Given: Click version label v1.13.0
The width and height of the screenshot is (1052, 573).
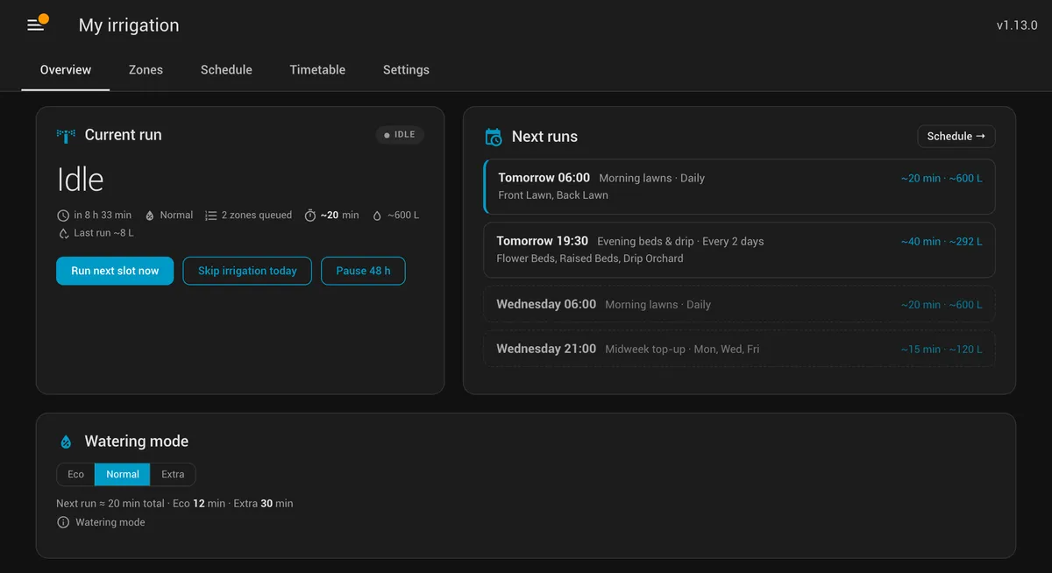Looking at the screenshot, I should click(1017, 25).
